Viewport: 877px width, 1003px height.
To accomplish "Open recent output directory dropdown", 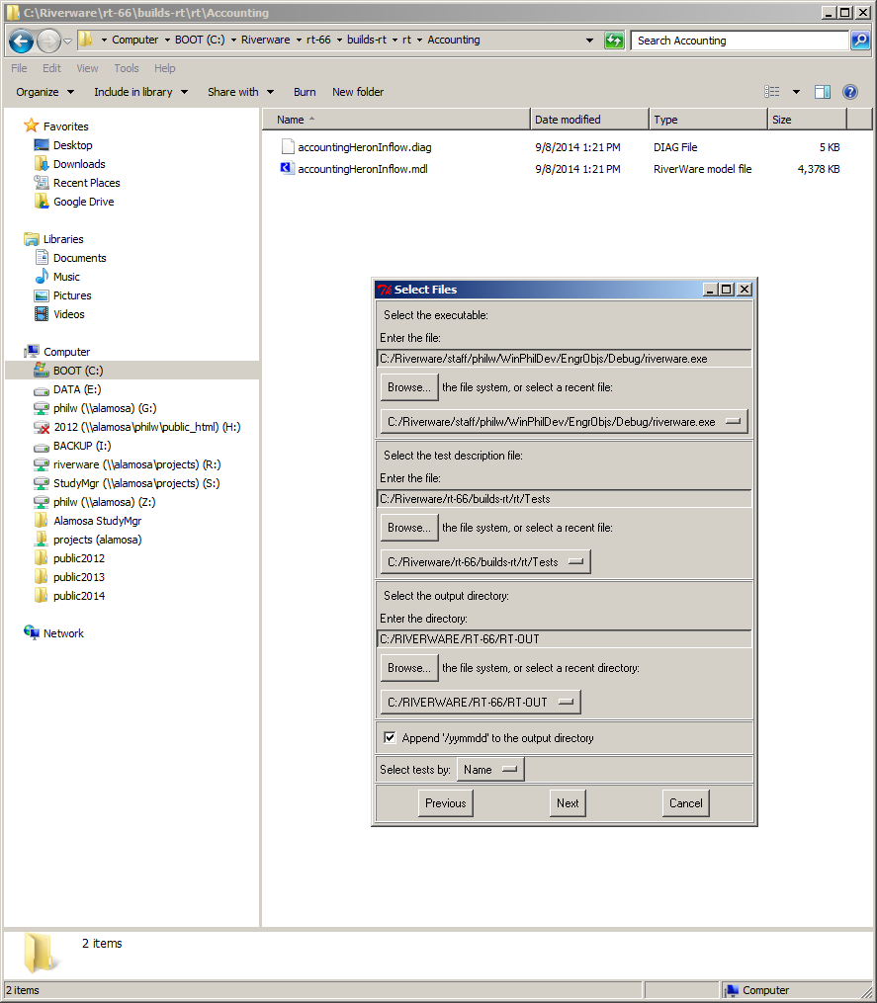I will [481, 702].
